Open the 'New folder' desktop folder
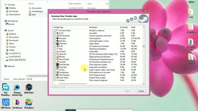Screen dimensions: 198x111 click(x=191, y=27)
